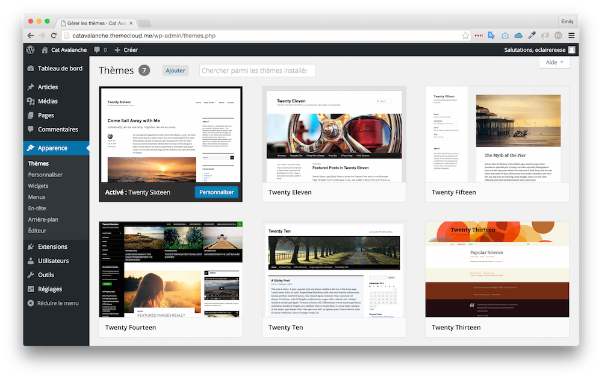Open the Personnaliser submenu link
Image resolution: width=602 pixels, height=379 pixels.
click(x=45, y=175)
